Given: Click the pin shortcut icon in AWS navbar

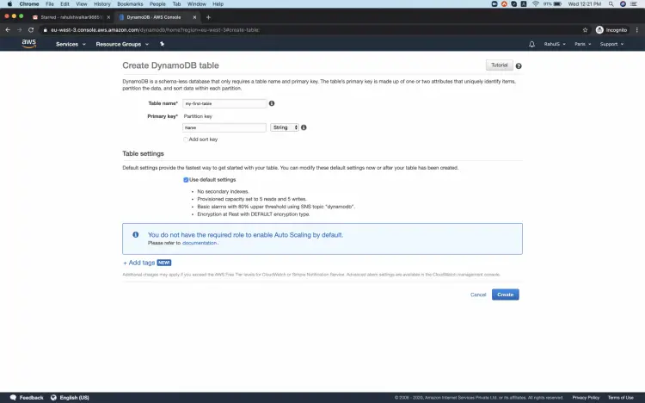Looking at the screenshot, I should point(162,44).
